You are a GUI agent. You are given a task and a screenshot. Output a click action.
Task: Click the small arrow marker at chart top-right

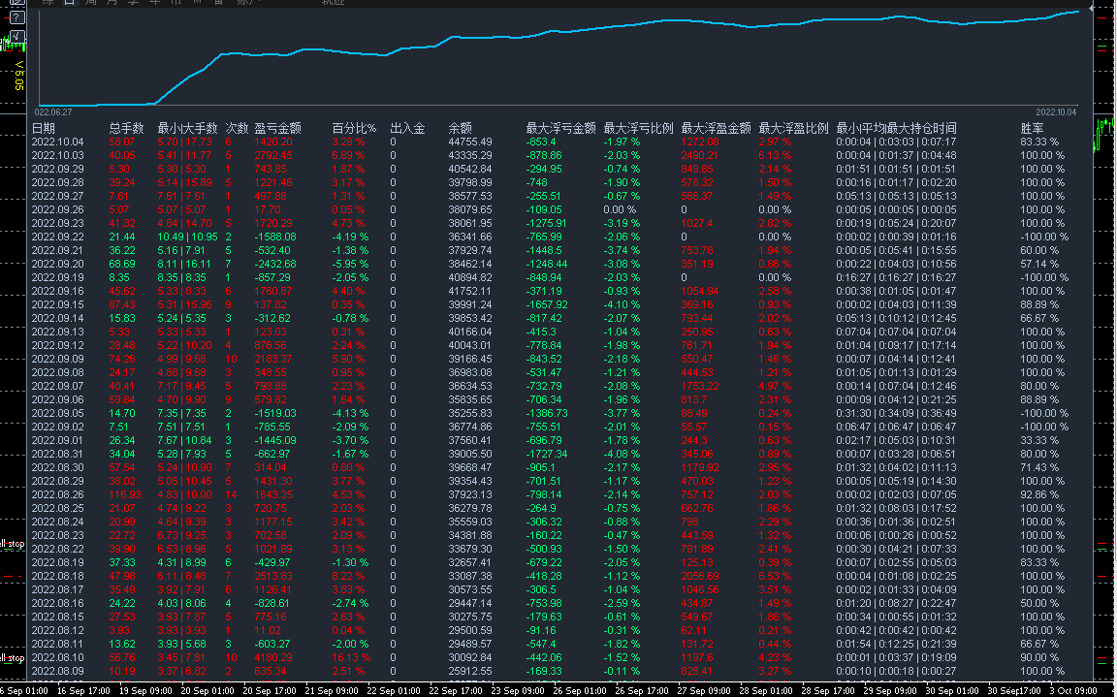(x=1090, y=10)
